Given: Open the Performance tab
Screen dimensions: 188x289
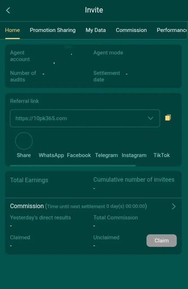Looking at the screenshot, I should coord(172,30).
